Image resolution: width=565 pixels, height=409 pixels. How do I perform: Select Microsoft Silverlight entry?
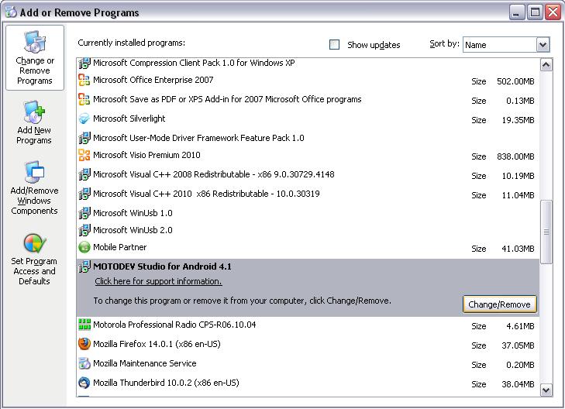coord(308,119)
